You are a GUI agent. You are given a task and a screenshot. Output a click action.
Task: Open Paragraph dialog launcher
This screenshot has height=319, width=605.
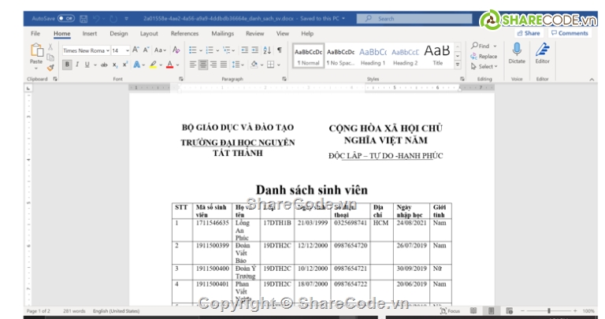pyautogui.click(x=284, y=79)
